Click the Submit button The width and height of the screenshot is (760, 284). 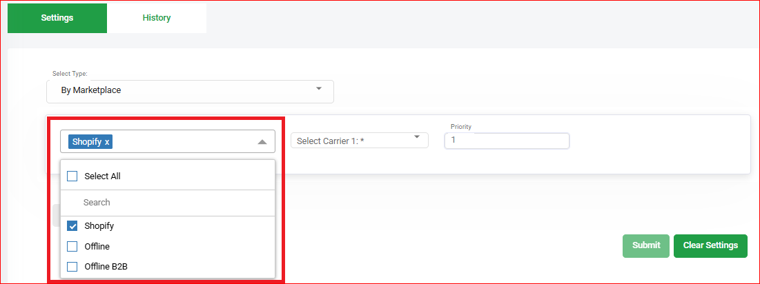[x=646, y=246]
